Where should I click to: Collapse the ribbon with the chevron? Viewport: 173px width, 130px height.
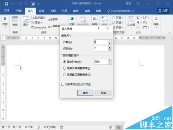point(170,33)
